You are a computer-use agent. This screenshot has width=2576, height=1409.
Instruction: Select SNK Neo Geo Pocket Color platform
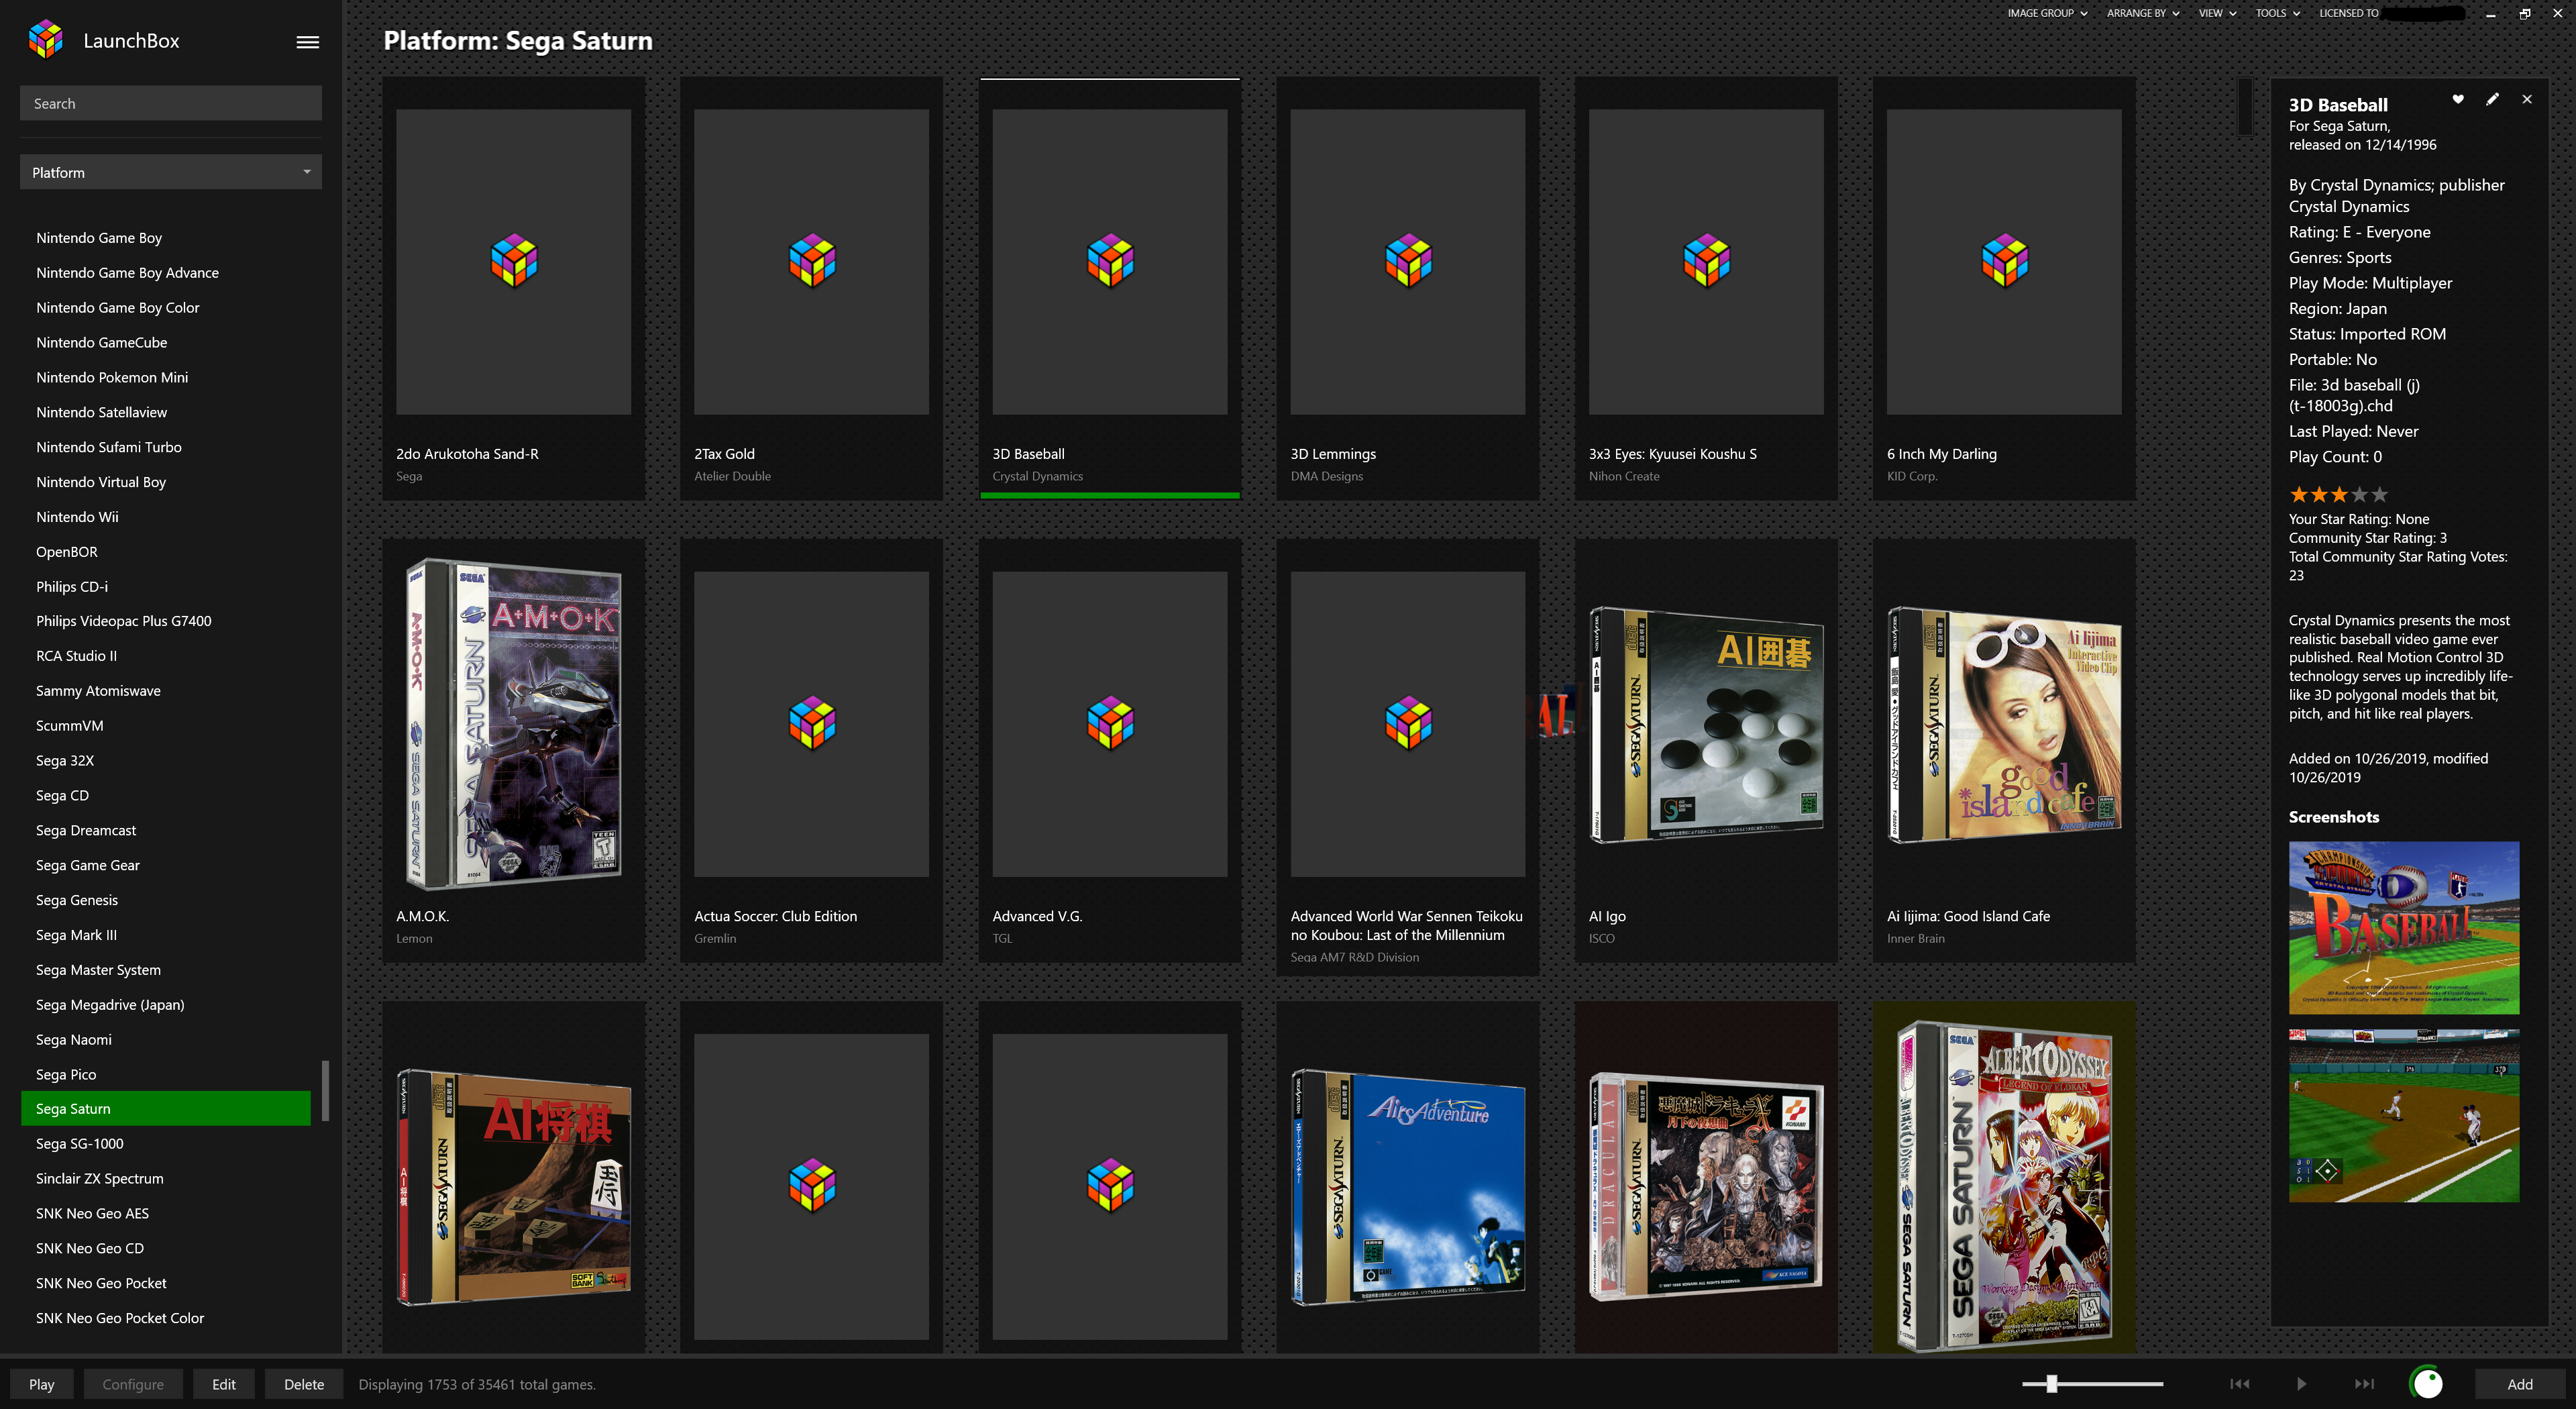coord(120,1318)
